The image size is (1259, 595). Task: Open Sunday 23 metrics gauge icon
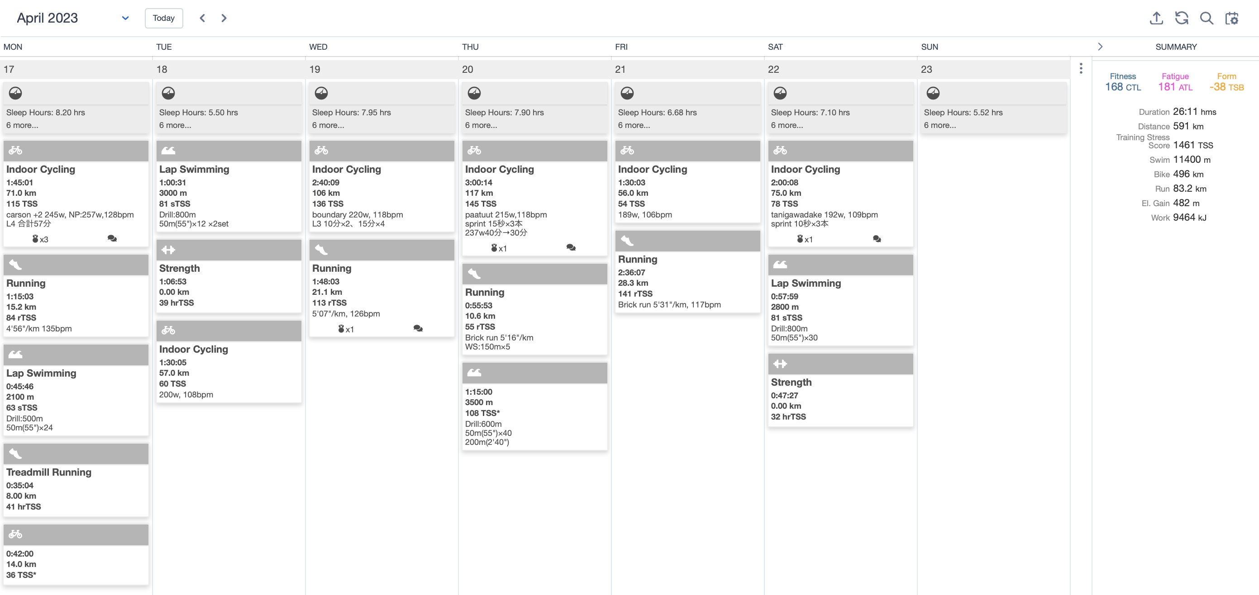[934, 93]
